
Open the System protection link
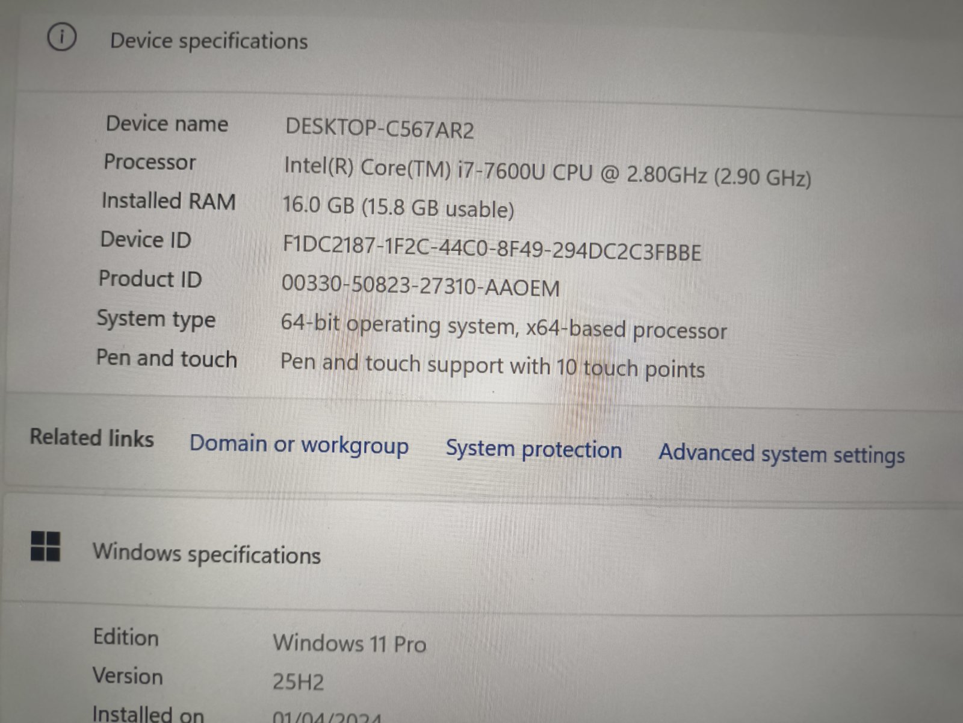(x=533, y=450)
